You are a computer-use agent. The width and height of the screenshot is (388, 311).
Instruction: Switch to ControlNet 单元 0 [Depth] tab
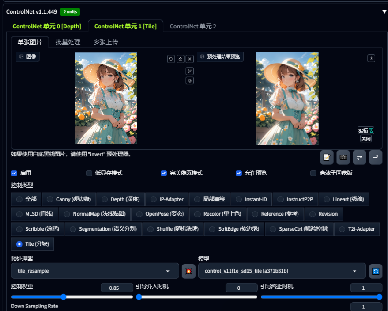[47, 26]
